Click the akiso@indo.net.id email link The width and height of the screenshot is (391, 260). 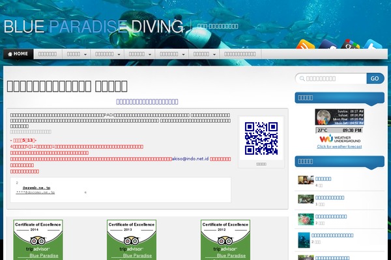pos(190,159)
